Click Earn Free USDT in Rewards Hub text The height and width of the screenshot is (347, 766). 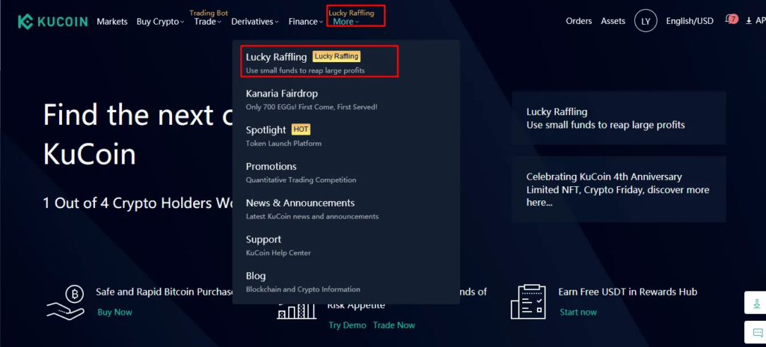coord(628,292)
